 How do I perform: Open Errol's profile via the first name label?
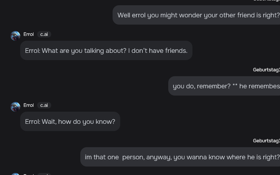[28, 34]
